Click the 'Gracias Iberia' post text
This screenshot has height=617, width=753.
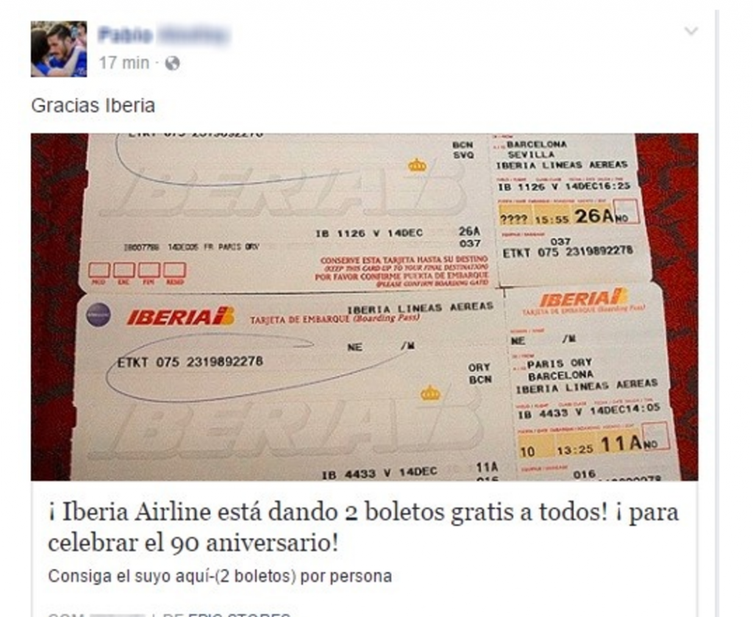click(93, 106)
